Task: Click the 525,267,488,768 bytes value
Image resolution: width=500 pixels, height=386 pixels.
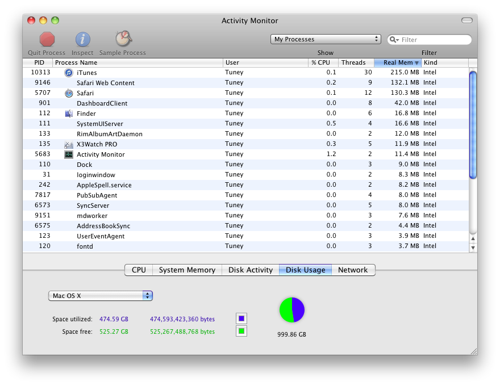Action: tap(182, 332)
